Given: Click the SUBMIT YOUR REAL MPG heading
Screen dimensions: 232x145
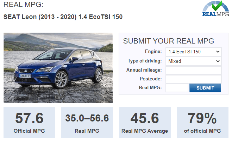Looking at the screenshot, I should coord(169,41).
